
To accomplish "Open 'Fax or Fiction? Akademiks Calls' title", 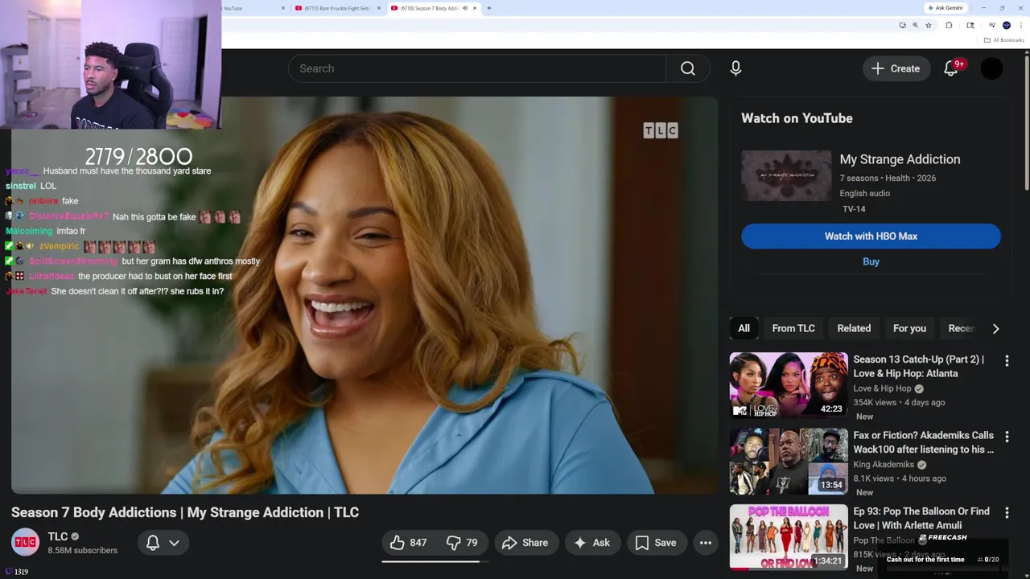I will point(923,442).
